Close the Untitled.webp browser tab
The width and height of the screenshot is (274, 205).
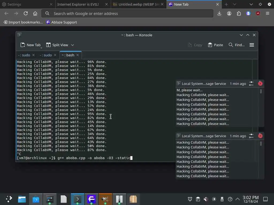tap(162, 4)
